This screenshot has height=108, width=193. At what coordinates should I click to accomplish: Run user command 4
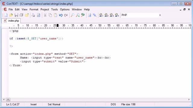117,15
